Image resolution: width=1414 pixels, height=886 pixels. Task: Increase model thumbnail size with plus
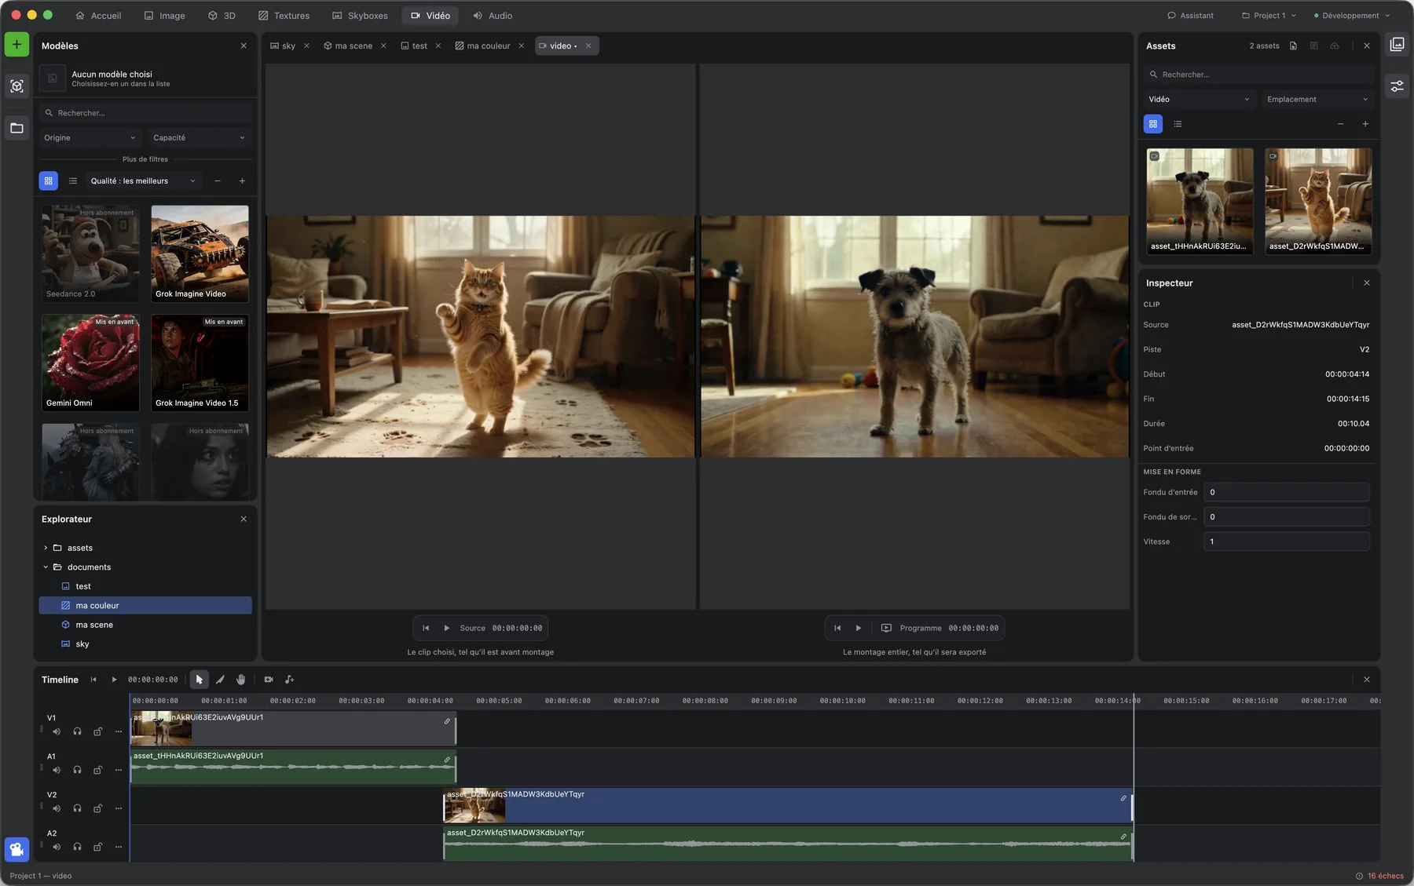(242, 181)
